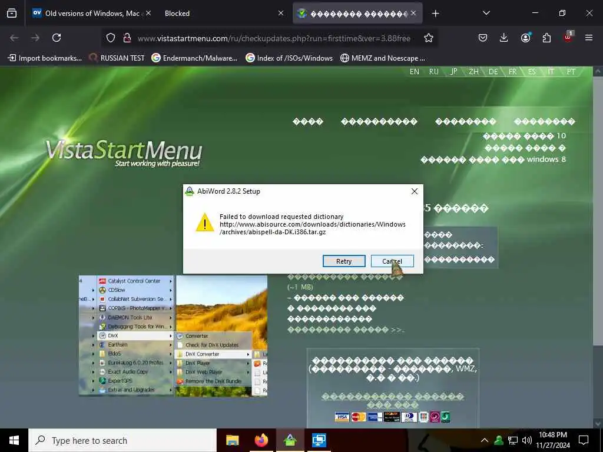This screenshot has height=452, width=603.
Task: Switch site language to RU
Action: pyautogui.click(x=433, y=71)
